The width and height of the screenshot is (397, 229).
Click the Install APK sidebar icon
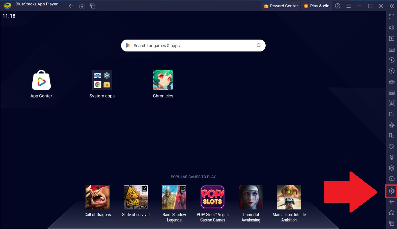point(392,92)
